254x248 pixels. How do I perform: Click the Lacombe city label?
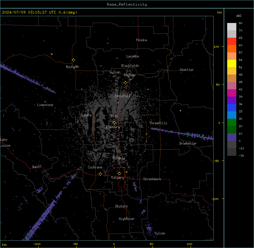[133, 56]
